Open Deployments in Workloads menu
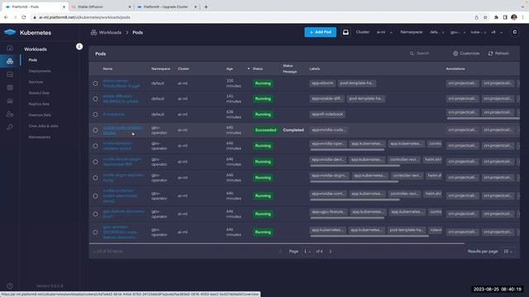 [x=40, y=71]
